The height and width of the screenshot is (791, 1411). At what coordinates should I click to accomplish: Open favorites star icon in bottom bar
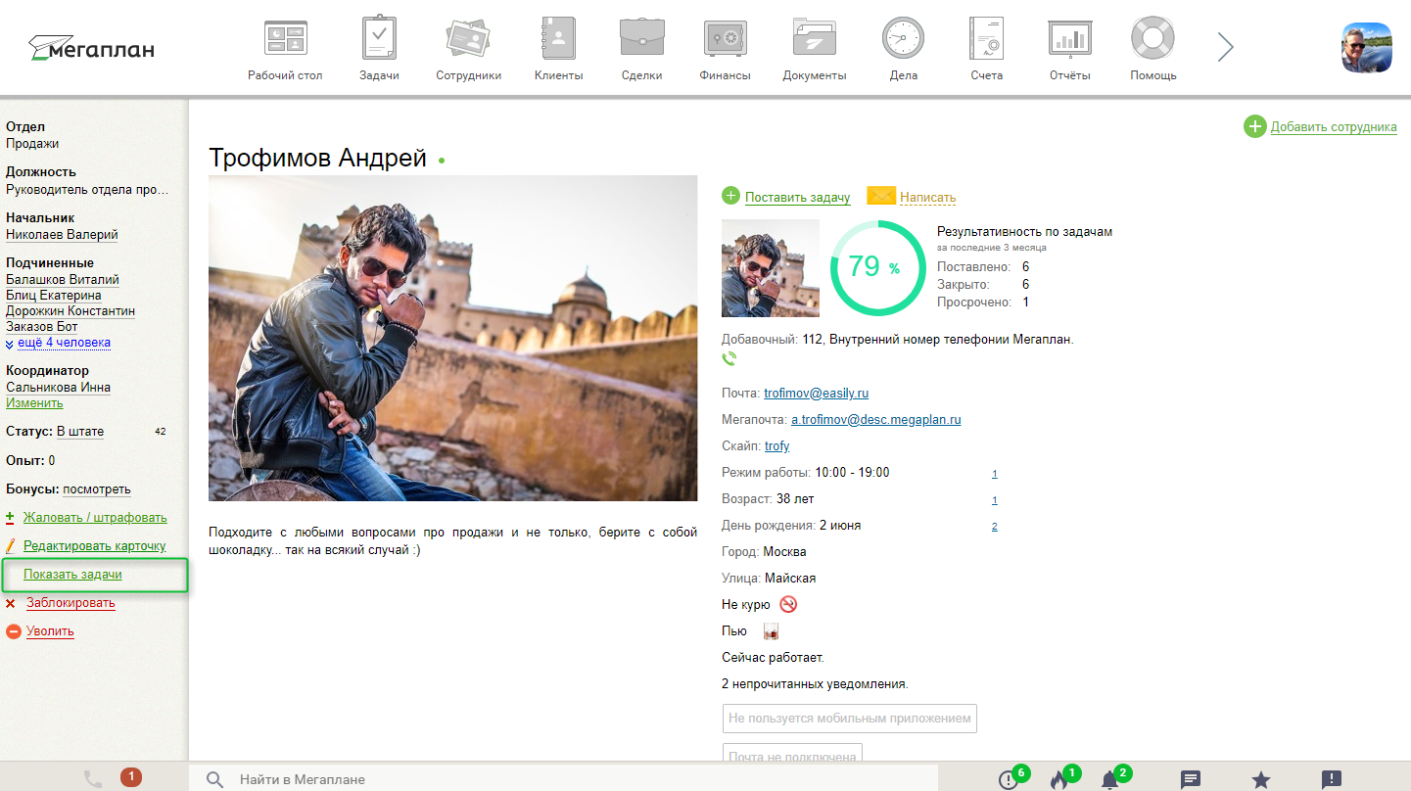point(1261,779)
